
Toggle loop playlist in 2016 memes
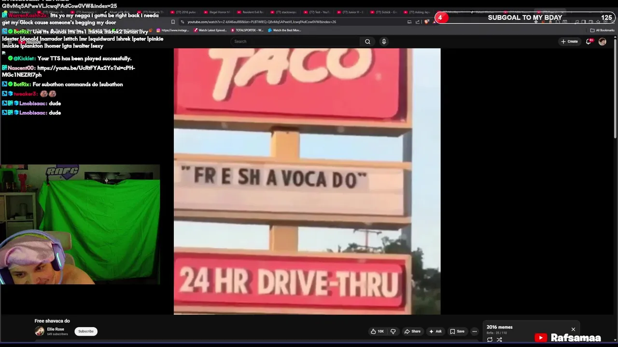pos(490,339)
